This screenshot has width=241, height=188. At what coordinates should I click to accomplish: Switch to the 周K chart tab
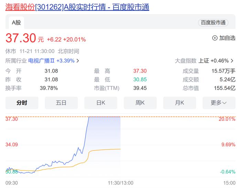pos(140,103)
